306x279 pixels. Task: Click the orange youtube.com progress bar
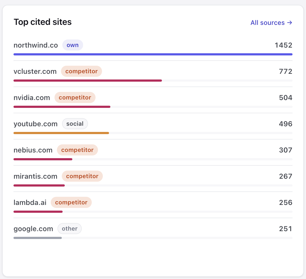[61, 133]
